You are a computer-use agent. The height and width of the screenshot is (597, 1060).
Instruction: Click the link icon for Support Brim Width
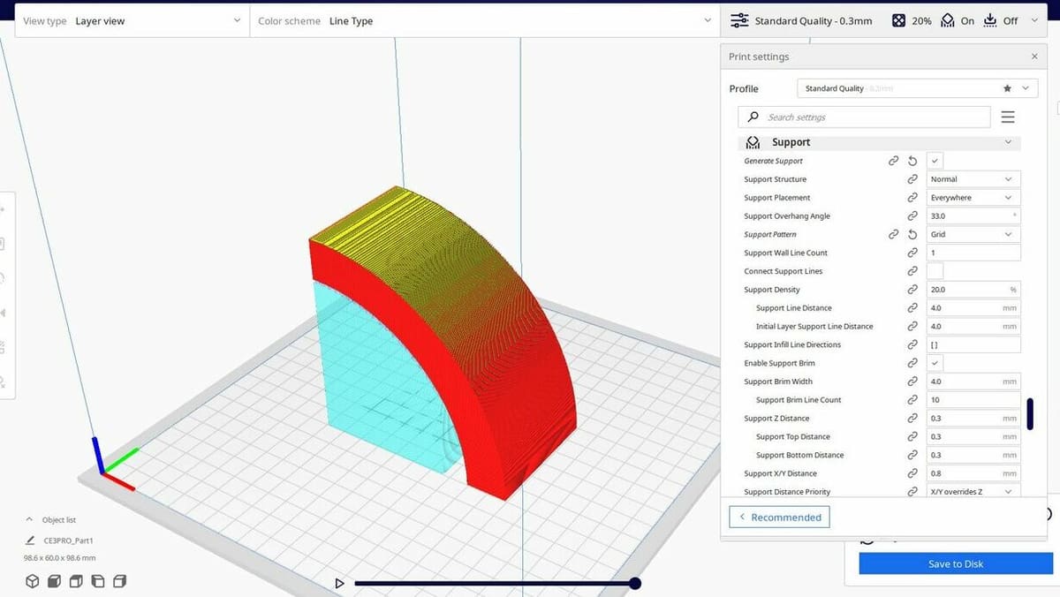(912, 382)
